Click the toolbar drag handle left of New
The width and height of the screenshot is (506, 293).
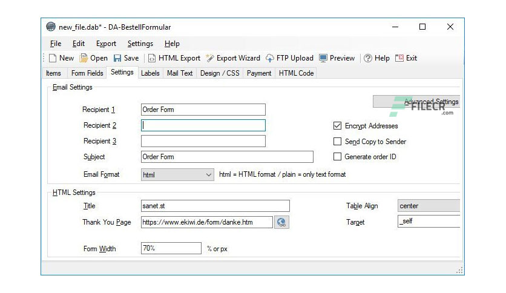click(x=44, y=58)
